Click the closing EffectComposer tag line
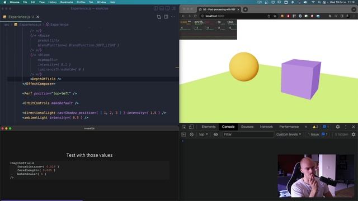 tap(39, 84)
